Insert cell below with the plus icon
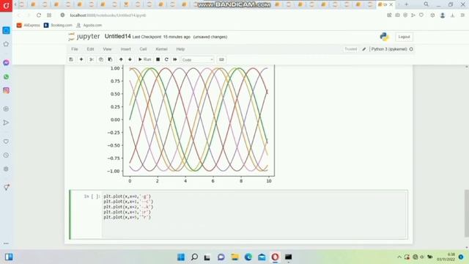This screenshot has width=469, height=264. (x=81, y=59)
